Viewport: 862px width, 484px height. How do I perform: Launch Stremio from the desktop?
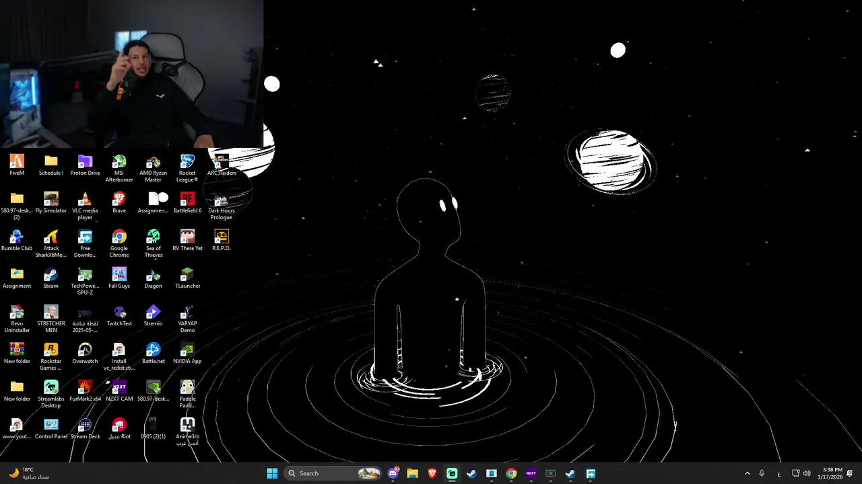click(x=154, y=316)
